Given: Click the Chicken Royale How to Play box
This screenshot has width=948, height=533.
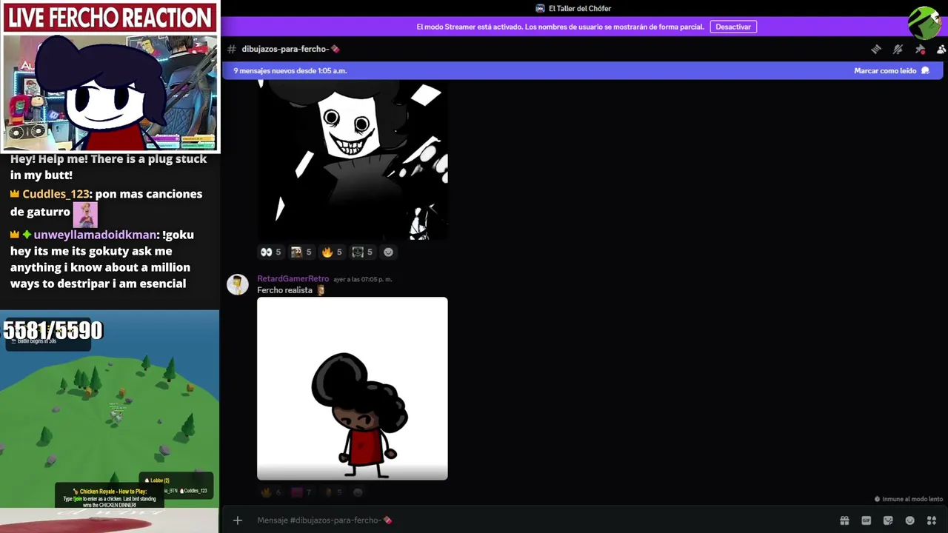Looking at the screenshot, I should point(110,497).
